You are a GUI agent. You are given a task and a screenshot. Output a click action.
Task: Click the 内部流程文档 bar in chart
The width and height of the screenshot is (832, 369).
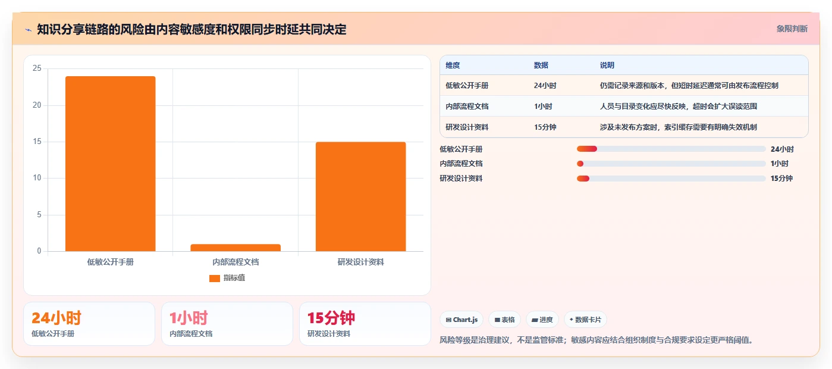point(236,248)
